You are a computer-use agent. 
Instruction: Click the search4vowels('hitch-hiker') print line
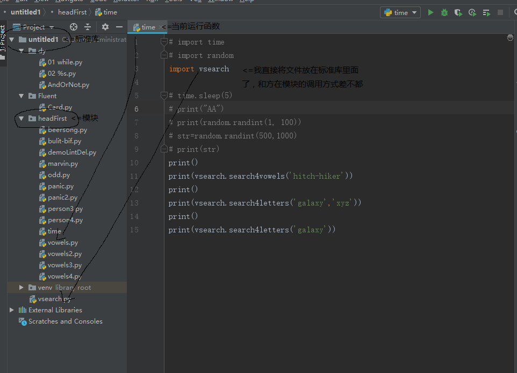[x=261, y=176]
